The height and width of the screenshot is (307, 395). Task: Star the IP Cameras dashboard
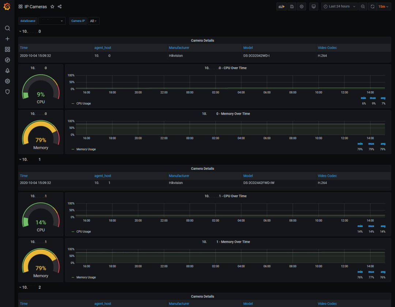52,7
